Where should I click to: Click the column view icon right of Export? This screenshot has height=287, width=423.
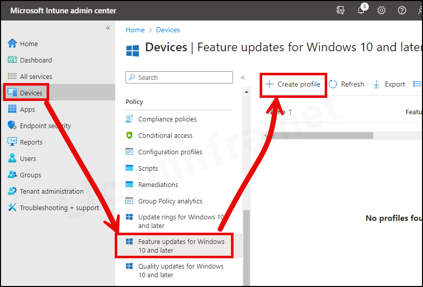coord(417,84)
